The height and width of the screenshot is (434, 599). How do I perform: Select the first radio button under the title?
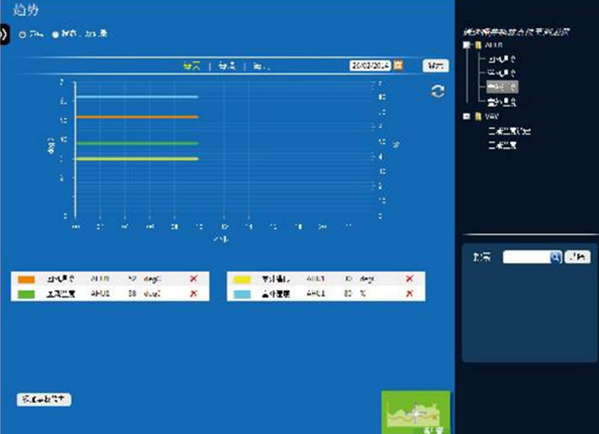[22, 34]
